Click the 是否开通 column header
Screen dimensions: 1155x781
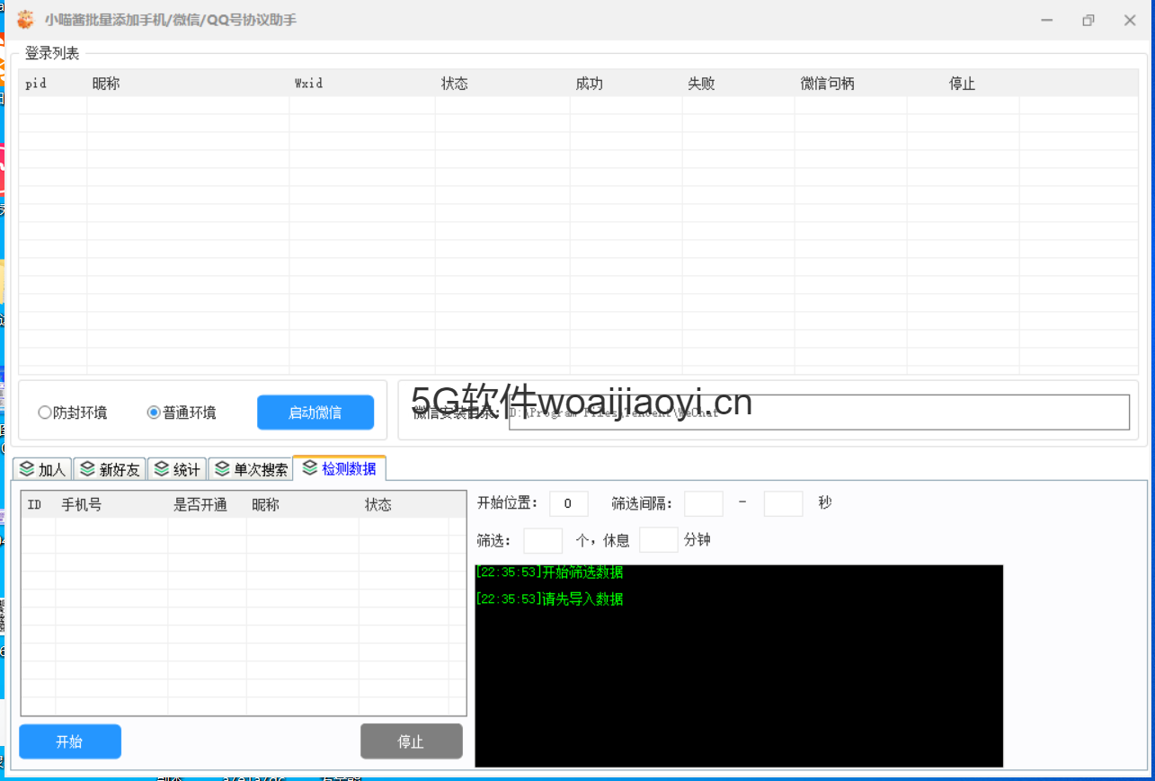(x=207, y=505)
